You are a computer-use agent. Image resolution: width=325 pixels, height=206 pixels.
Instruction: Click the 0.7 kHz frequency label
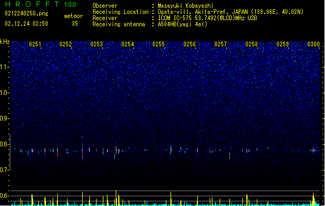[x=4, y=170]
